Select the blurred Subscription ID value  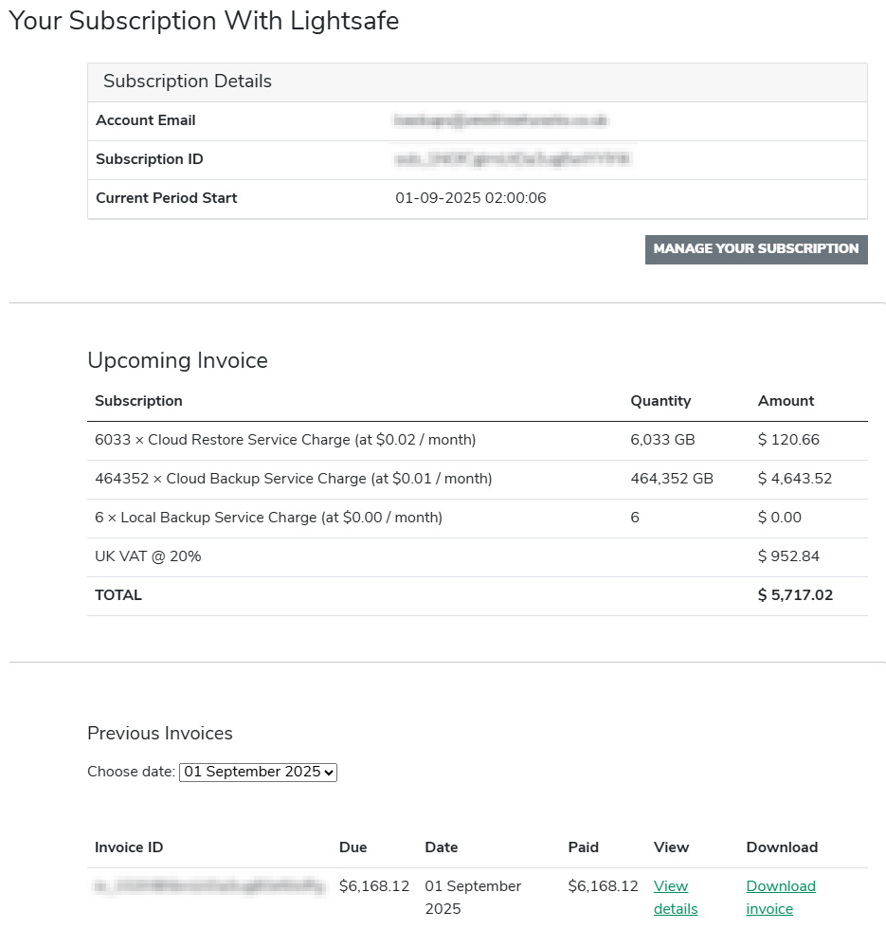coord(512,159)
